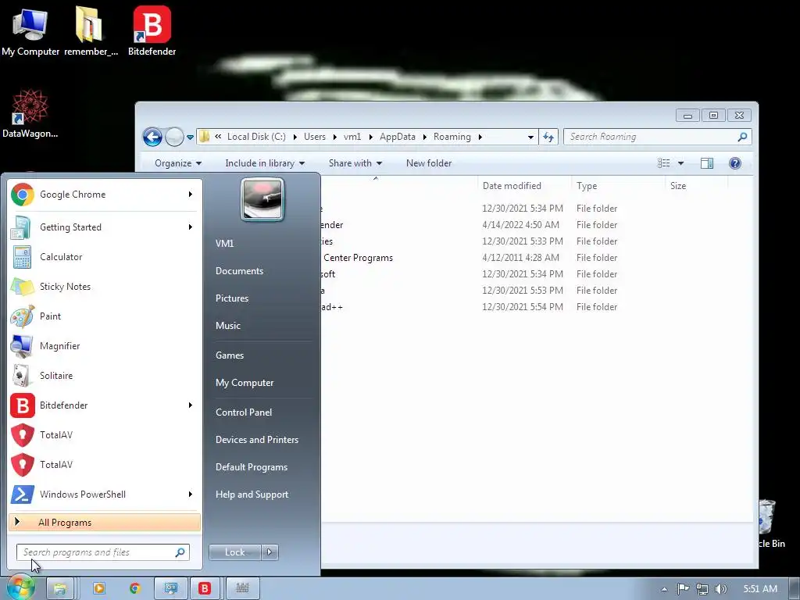The height and width of the screenshot is (600, 800).
Task: Show All Programs list
Action: click(105, 523)
